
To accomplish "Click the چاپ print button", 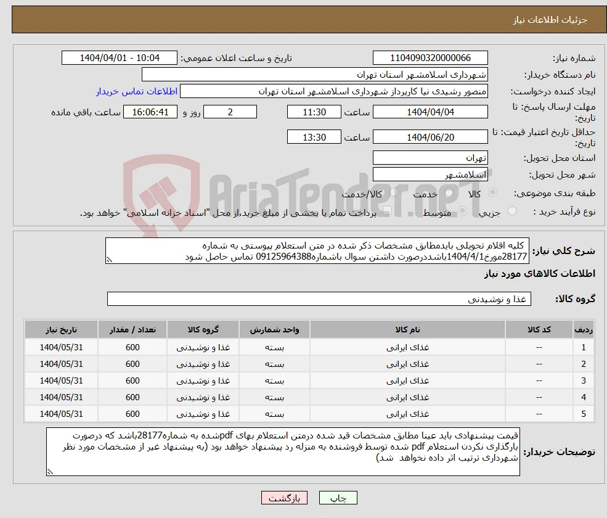I will (338, 498).
